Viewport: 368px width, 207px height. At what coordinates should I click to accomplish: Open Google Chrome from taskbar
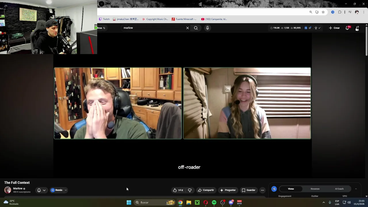[x=180, y=202]
